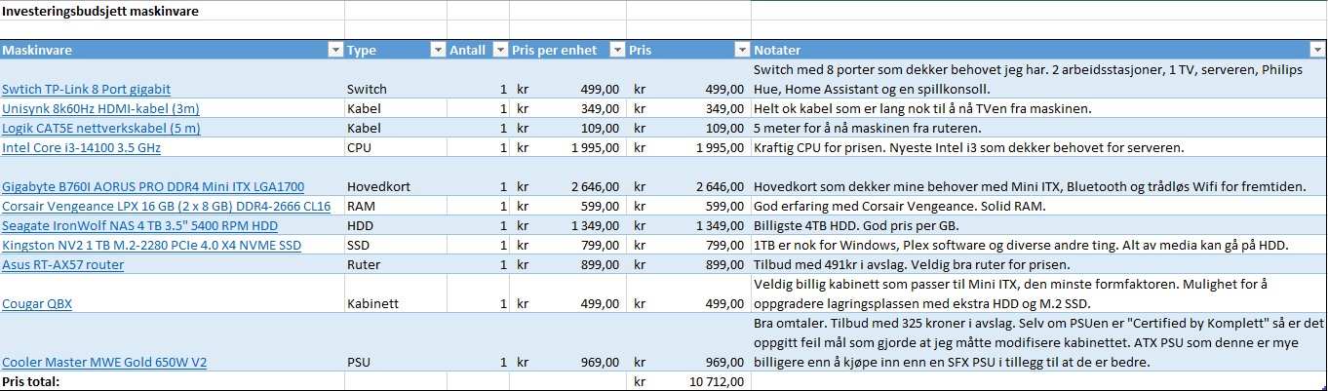Open the Asus RT-AX57 router link
The width and height of the screenshot is (1328, 391).
click(63, 264)
